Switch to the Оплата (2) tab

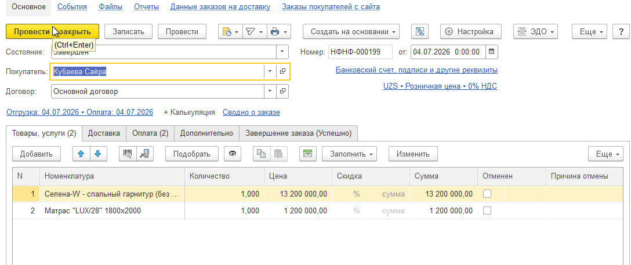tap(150, 133)
